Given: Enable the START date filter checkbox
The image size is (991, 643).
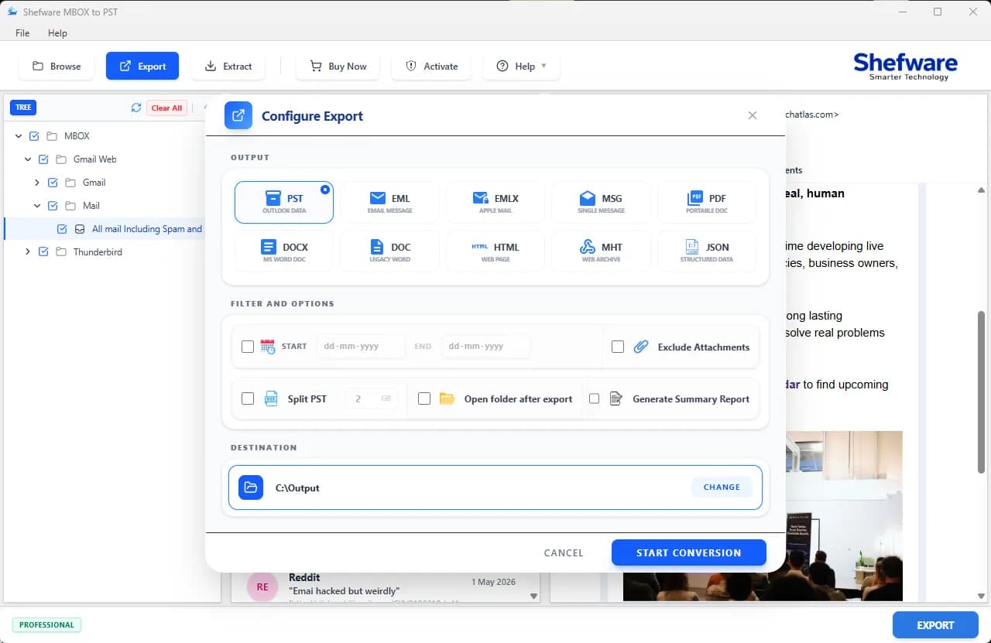Looking at the screenshot, I should pyautogui.click(x=248, y=347).
